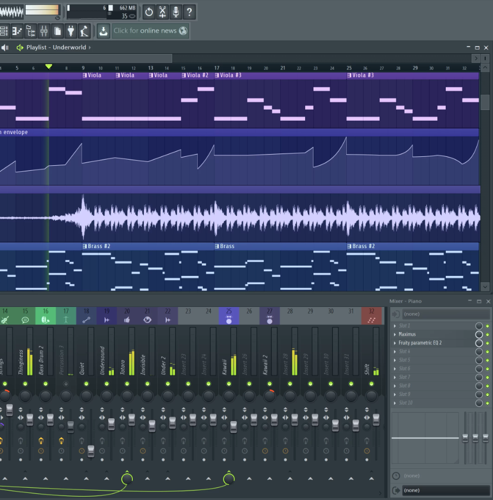Click the latency clock icon in Mixer - Piano
The width and height of the screenshot is (493, 500).
(x=396, y=476)
